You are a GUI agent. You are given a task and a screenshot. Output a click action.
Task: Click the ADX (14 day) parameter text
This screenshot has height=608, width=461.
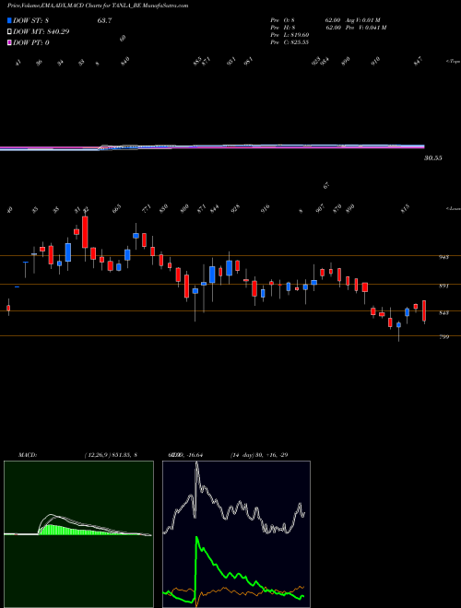(x=259, y=455)
